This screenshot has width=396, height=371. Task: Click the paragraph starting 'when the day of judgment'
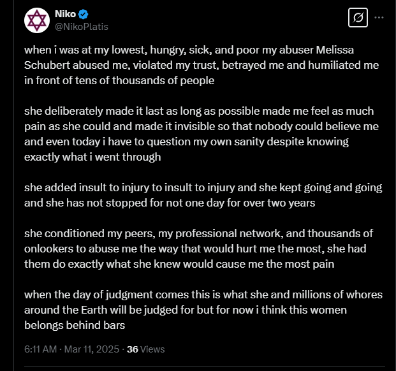(x=203, y=310)
